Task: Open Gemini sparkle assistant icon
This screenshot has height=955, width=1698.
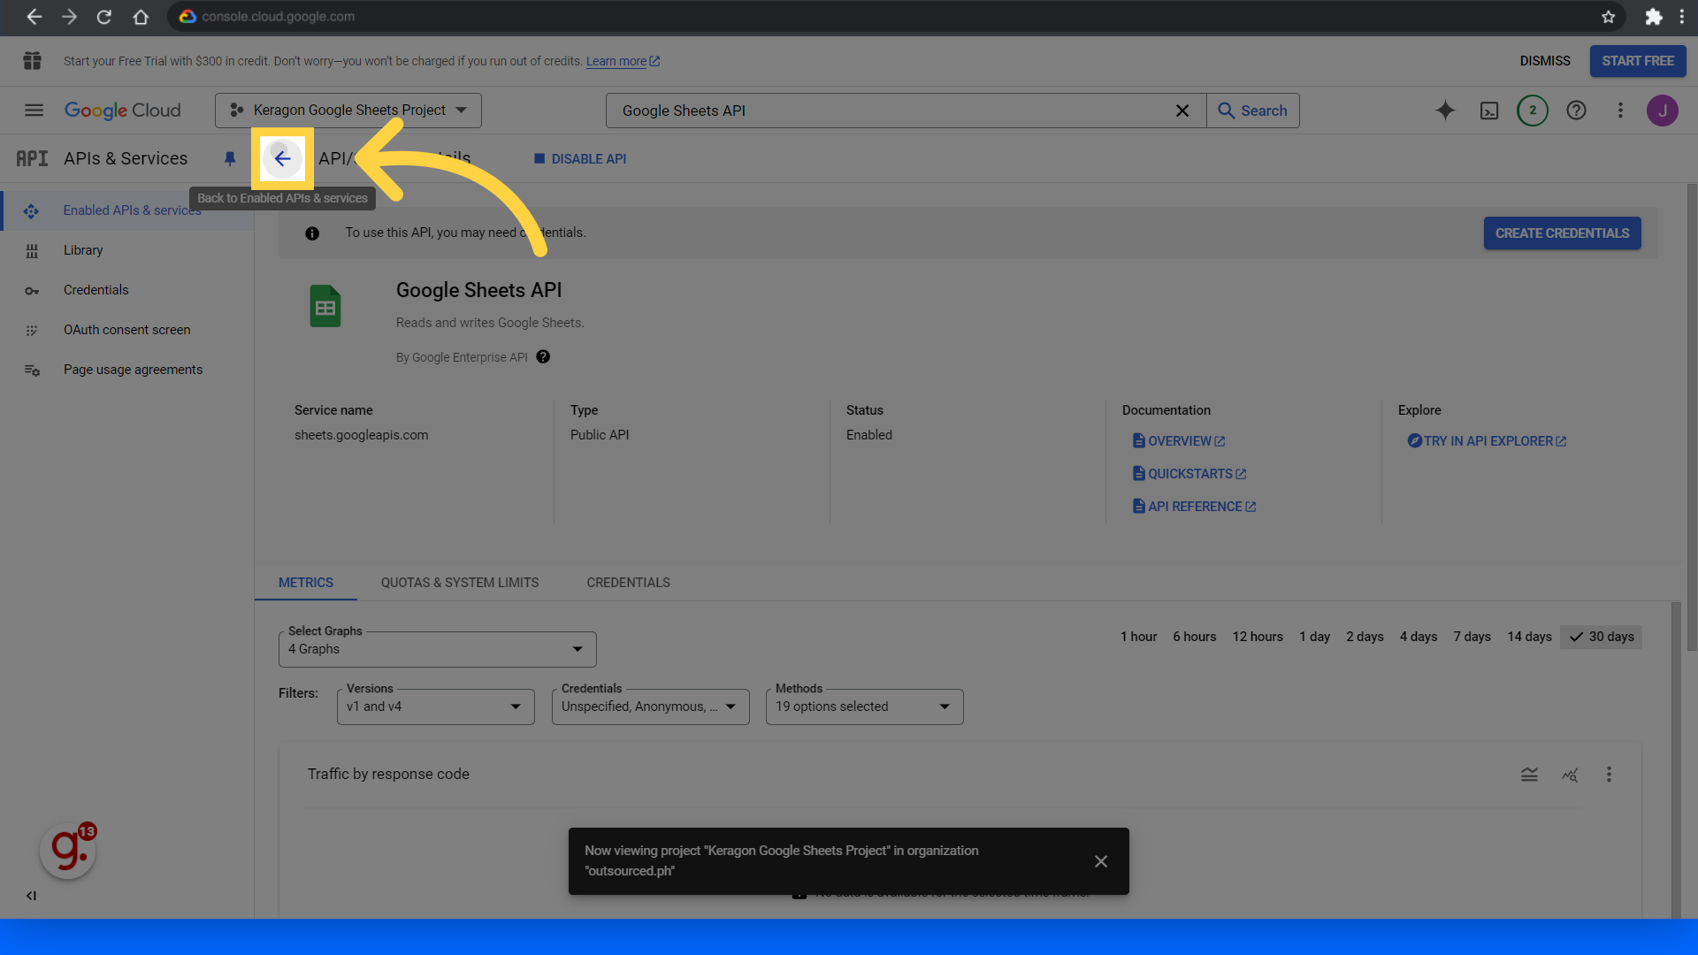Action: (x=1445, y=111)
